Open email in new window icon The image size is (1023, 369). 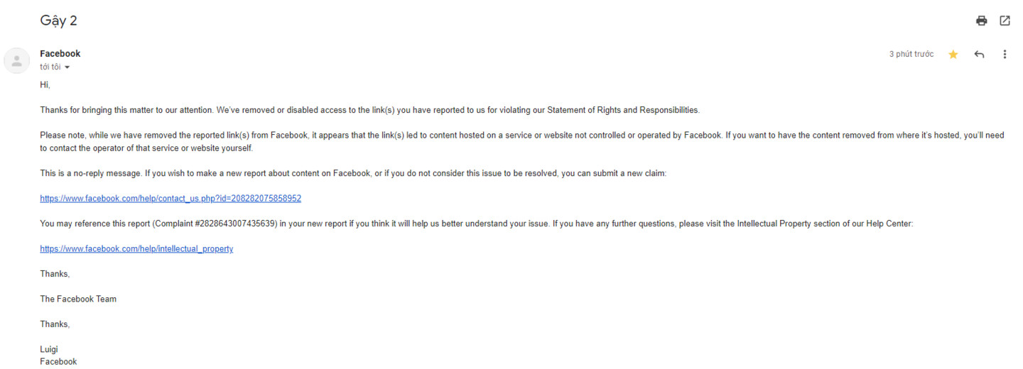tap(1005, 21)
